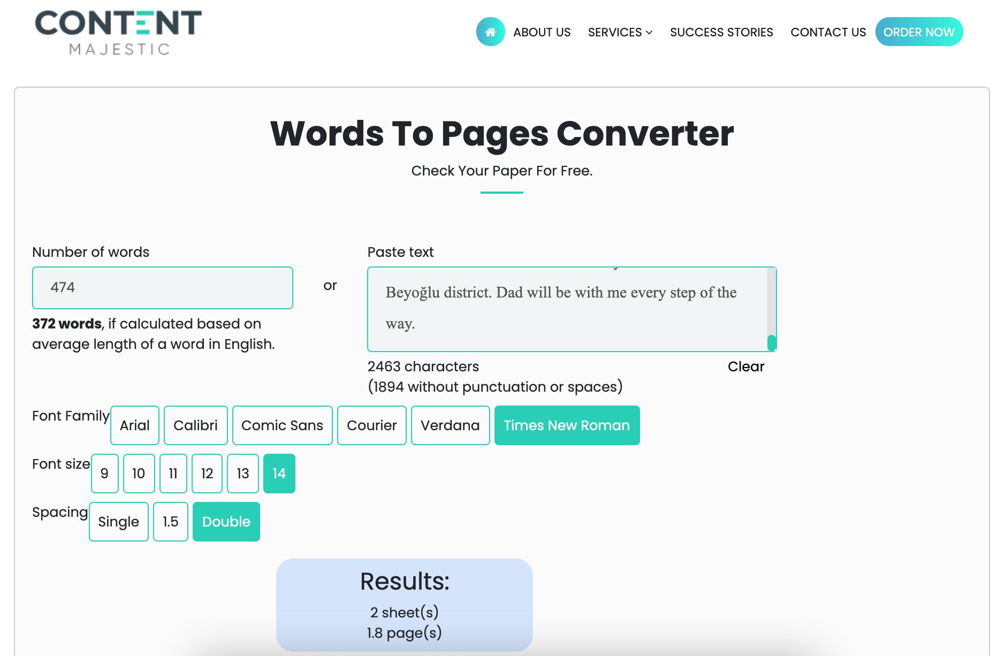
Task: Open SUCCESS STORIES page
Action: pos(721,32)
